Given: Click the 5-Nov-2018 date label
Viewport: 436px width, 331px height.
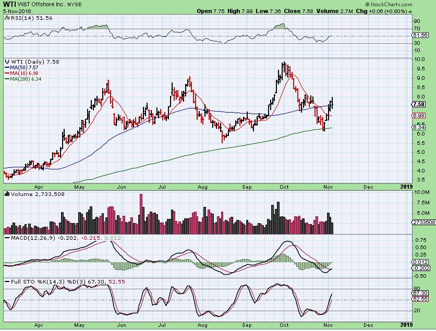Looking at the screenshot, I should tap(17, 11).
